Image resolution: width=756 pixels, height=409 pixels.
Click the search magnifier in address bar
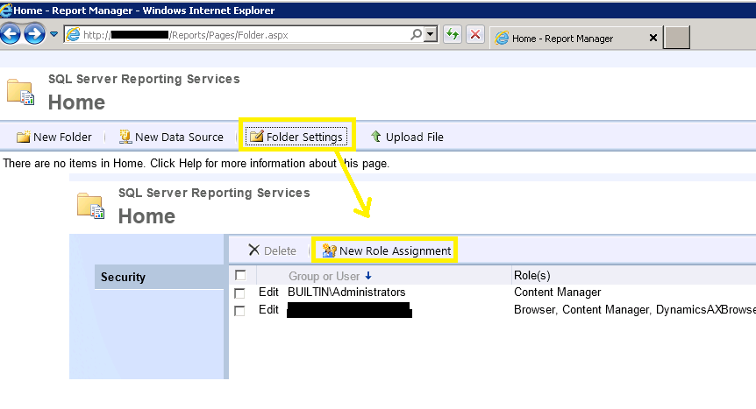tap(416, 34)
